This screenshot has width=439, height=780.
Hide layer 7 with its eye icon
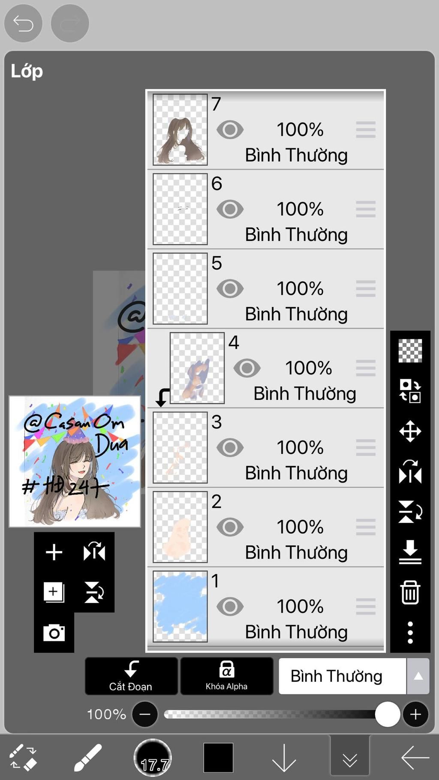tap(230, 130)
